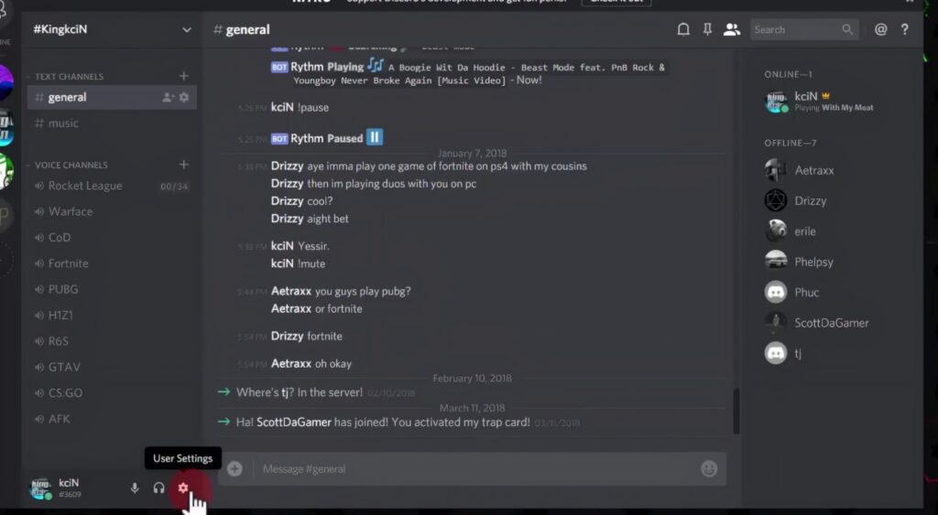Open general channel settings gear
Viewport: 938px width, 515px height.
click(184, 97)
